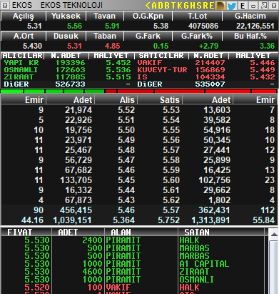Click ask quantity 1,802
This screenshot has width=279, height=294.
[x=220, y=200]
